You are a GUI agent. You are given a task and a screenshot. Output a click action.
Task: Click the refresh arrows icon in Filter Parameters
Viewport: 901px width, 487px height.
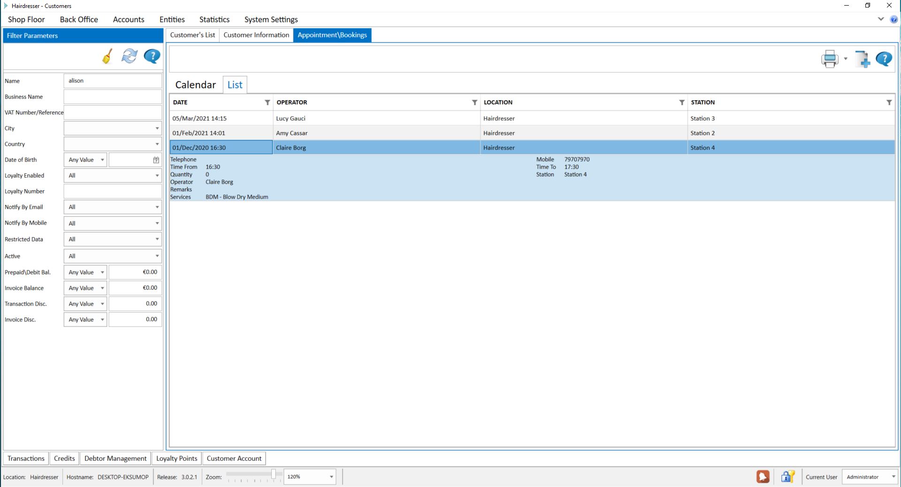tap(130, 56)
